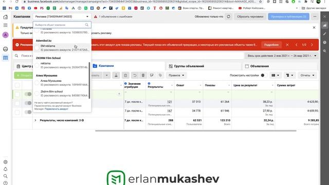
Task: Click 'Подробнее' in the red banner
Action: pyautogui.click(x=271, y=45)
